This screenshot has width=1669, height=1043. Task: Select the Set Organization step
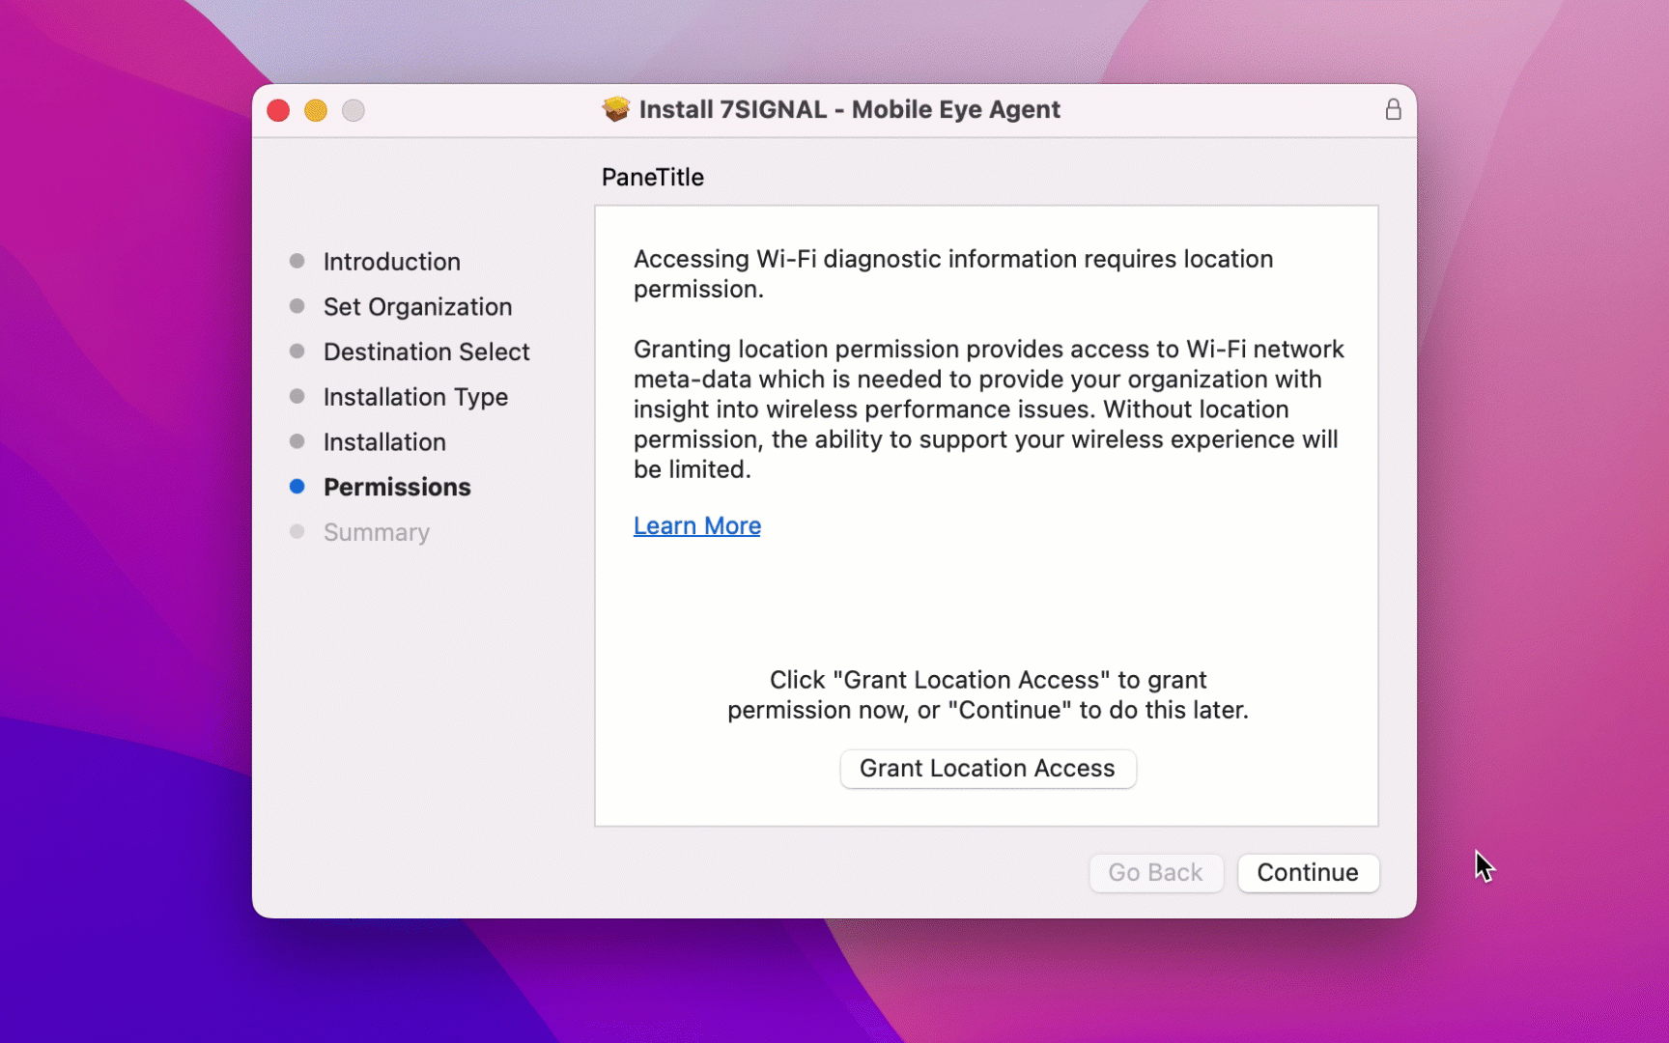pos(417,307)
